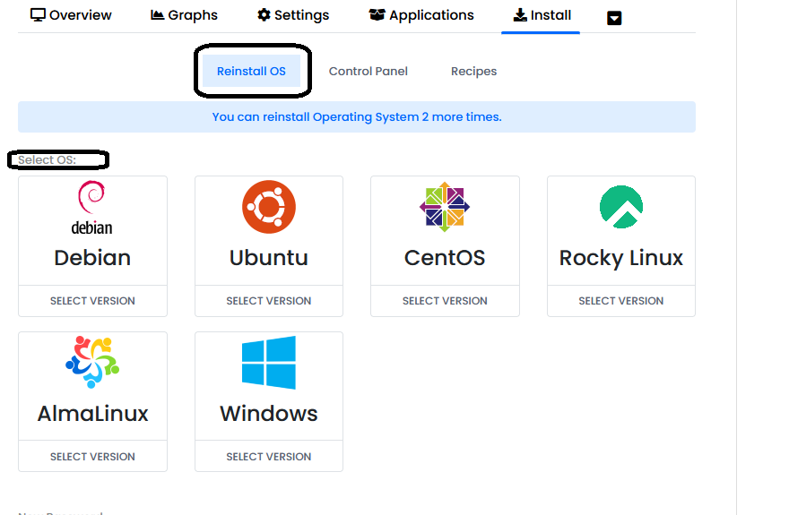The width and height of the screenshot is (789, 515).
Task: Open the Control Panel sub-tab
Action: [x=368, y=72]
